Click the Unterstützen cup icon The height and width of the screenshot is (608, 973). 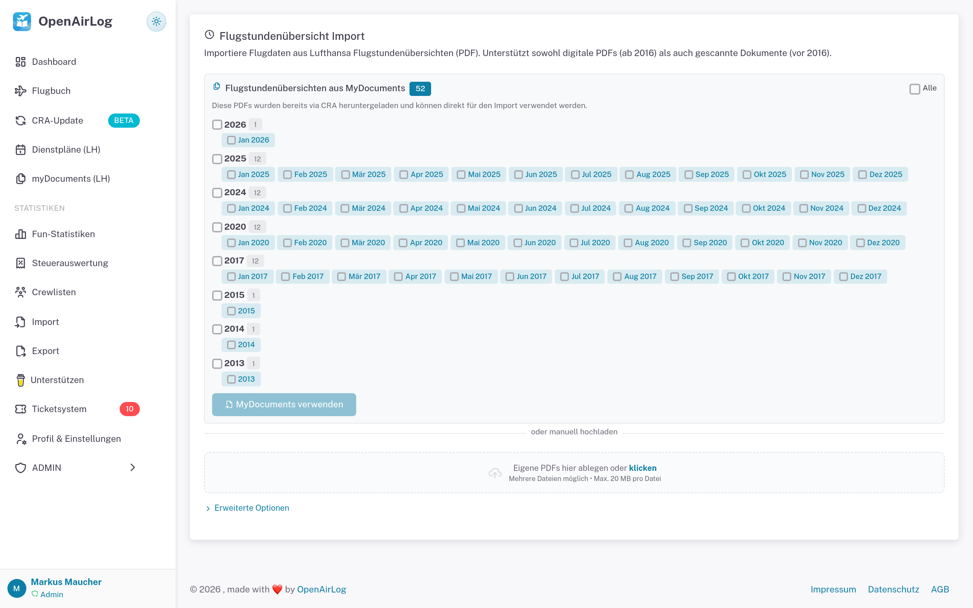click(21, 380)
